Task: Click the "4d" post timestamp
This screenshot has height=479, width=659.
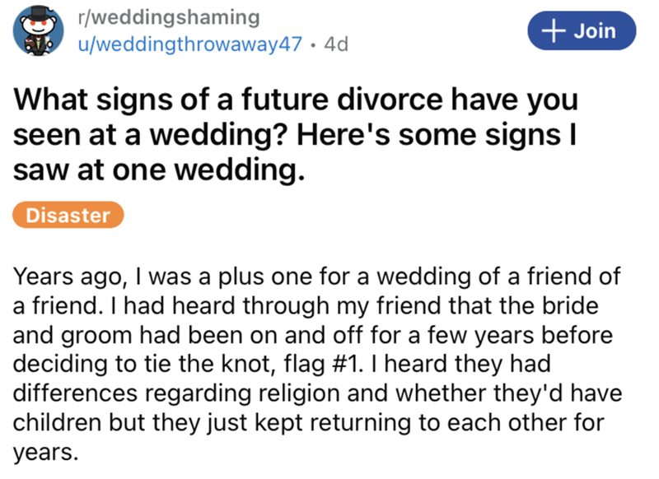Action: coord(337,44)
